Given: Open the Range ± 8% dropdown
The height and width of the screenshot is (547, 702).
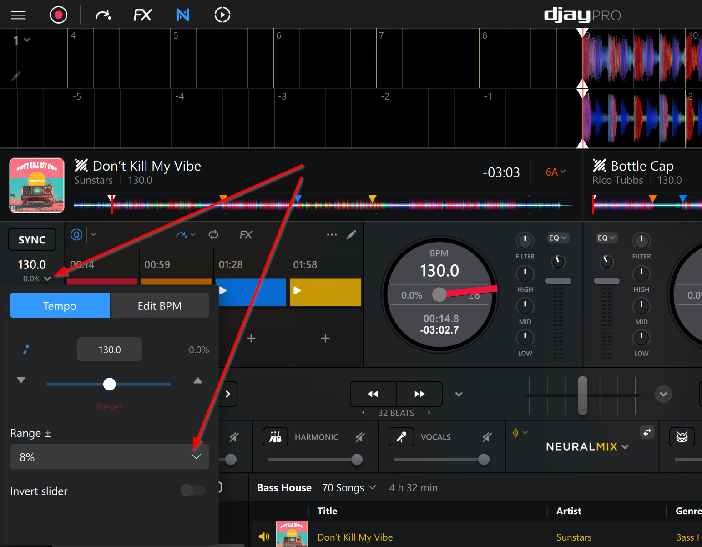Looking at the screenshot, I should (x=109, y=457).
